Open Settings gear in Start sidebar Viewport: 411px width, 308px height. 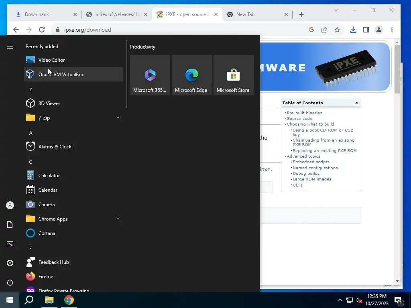(10, 263)
